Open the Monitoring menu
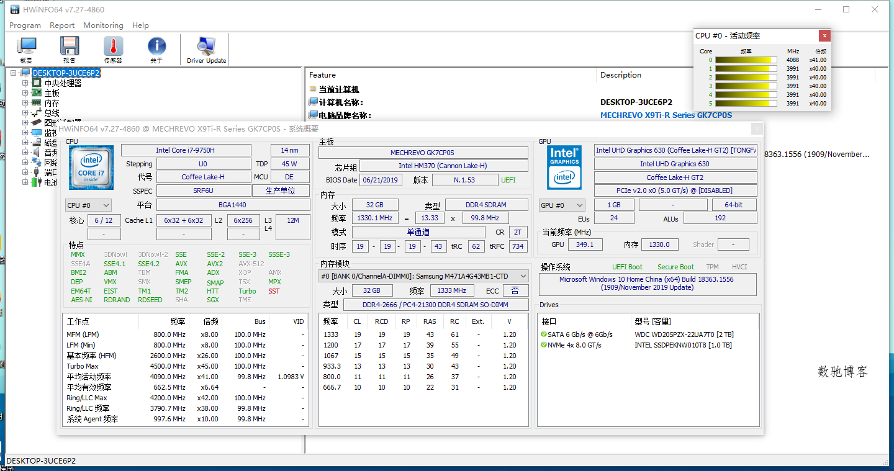 coord(103,25)
